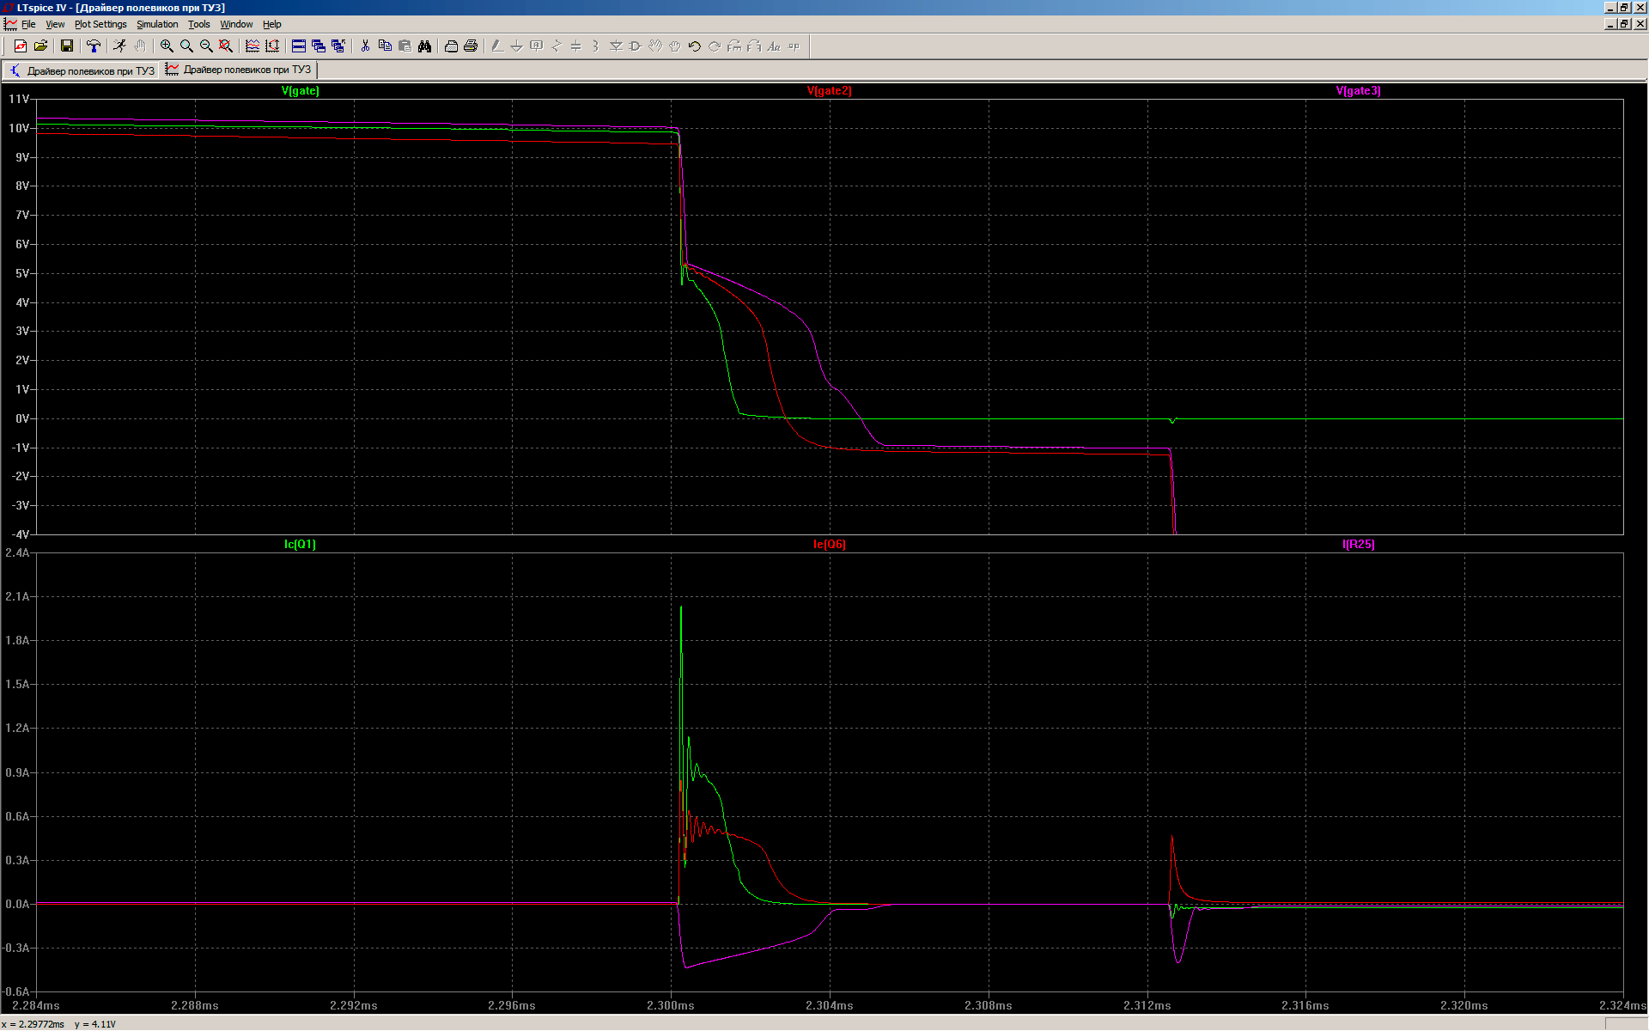Click the greyed Label Net icon

tap(537, 46)
